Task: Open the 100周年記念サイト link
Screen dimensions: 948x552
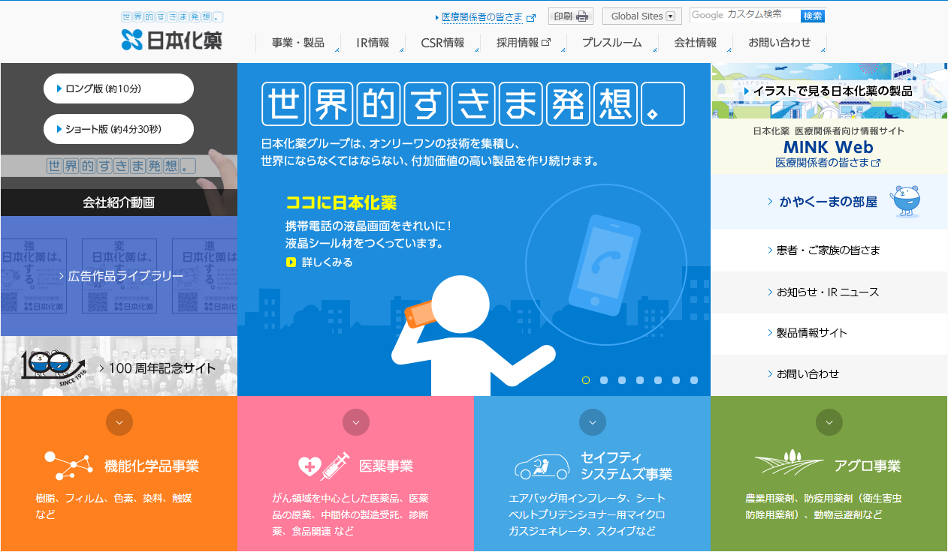Action: coord(119,366)
